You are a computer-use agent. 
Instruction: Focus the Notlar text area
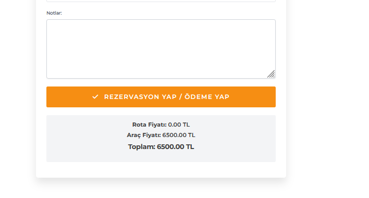[x=161, y=49]
